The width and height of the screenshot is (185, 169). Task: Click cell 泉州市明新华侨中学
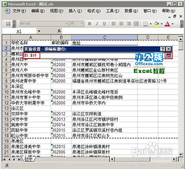point(31,75)
